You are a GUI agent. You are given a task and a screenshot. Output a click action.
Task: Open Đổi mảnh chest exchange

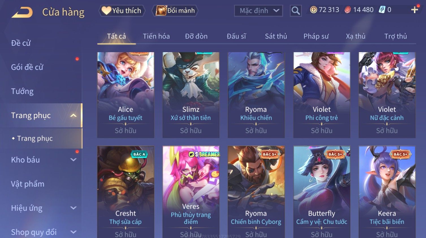click(175, 11)
